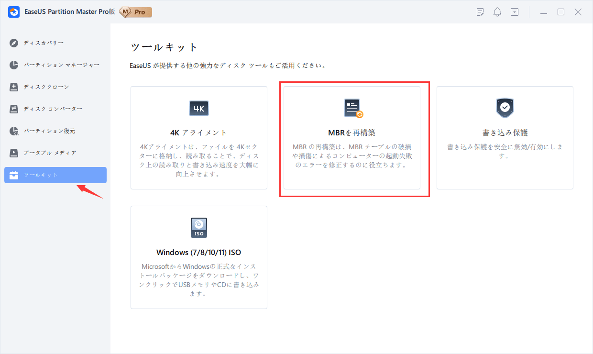Open ディスククローン from the sidebar
This screenshot has width=593, height=354.
click(14, 87)
